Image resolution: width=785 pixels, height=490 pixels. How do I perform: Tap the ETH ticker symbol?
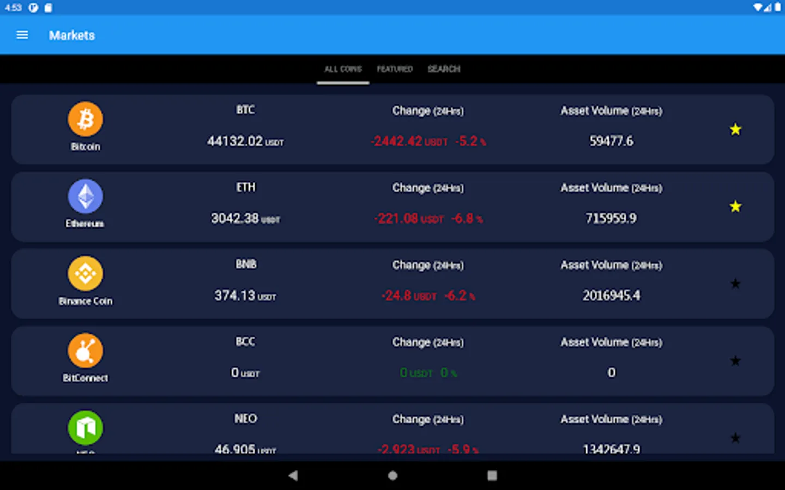[245, 187]
